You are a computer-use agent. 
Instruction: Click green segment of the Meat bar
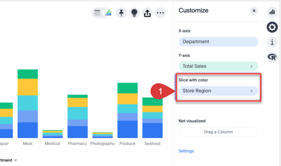click(28, 74)
